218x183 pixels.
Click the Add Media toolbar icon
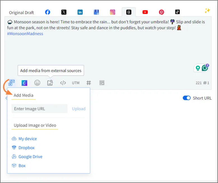pyautogui.click(x=11, y=83)
